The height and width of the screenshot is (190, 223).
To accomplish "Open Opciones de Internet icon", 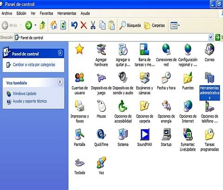I will point(188,106).
